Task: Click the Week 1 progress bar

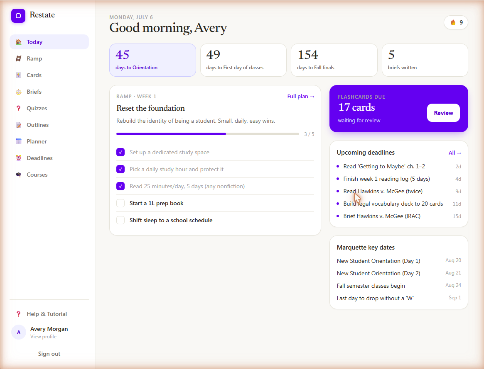Action: pos(207,134)
